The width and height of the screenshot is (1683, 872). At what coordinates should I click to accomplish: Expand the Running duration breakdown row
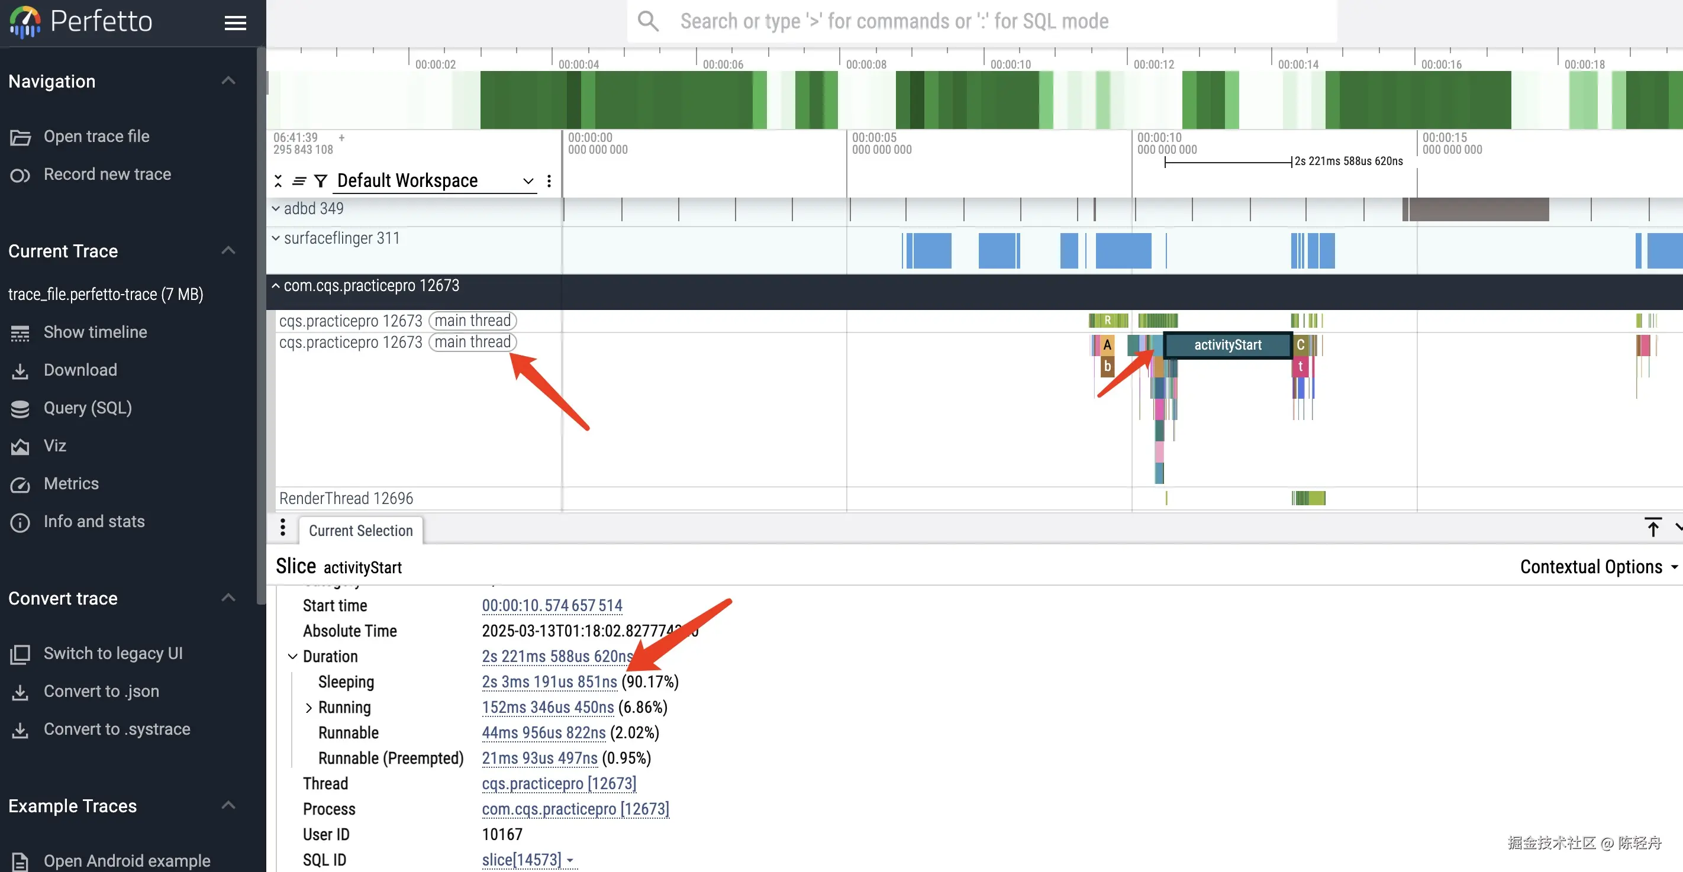pyautogui.click(x=309, y=708)
